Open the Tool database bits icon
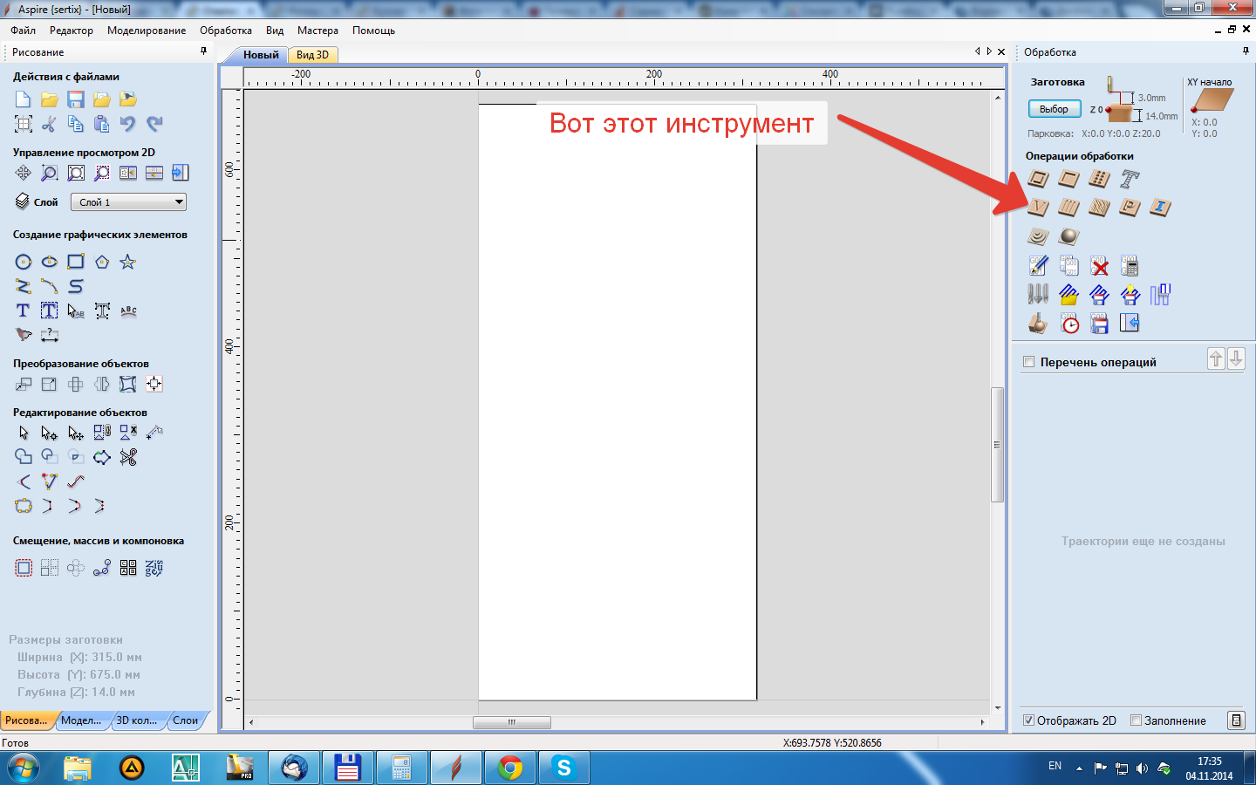 1038,295
